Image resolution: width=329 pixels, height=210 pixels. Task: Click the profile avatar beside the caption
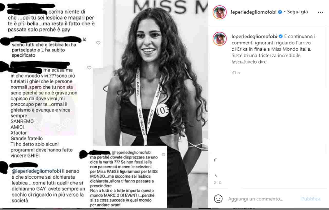[x=220, y=39]
